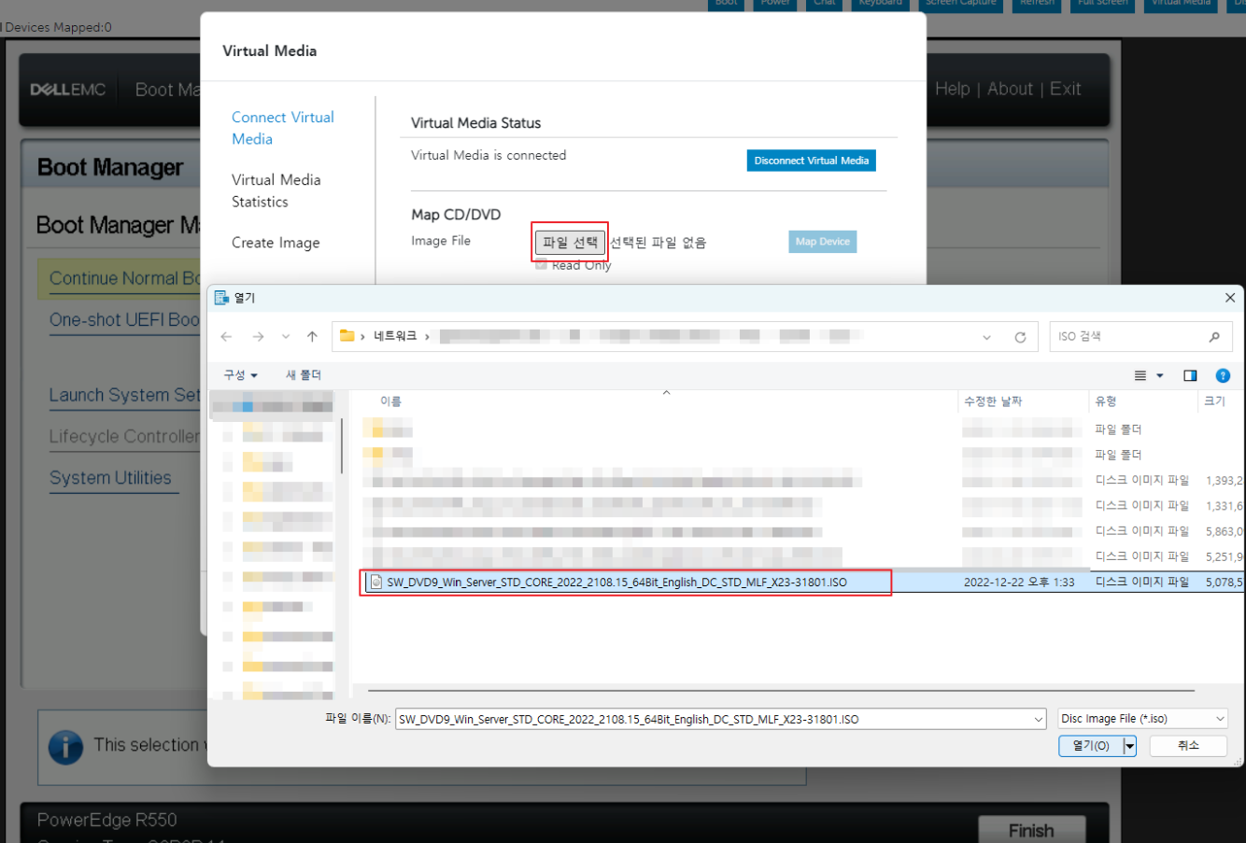Open Create Image section
Viewport: 1246px width, 843px height.
276,243
